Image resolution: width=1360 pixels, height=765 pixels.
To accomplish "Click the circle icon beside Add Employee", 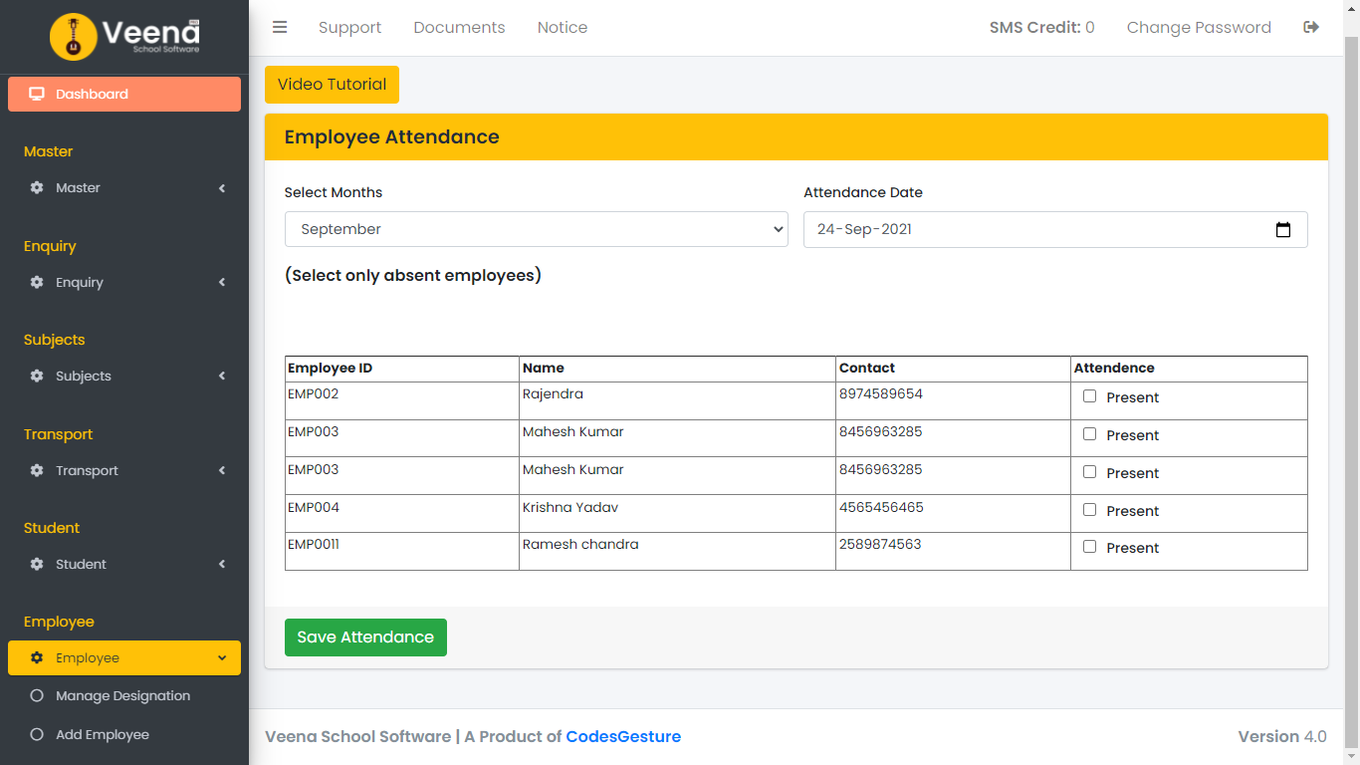I will [37, 734].
